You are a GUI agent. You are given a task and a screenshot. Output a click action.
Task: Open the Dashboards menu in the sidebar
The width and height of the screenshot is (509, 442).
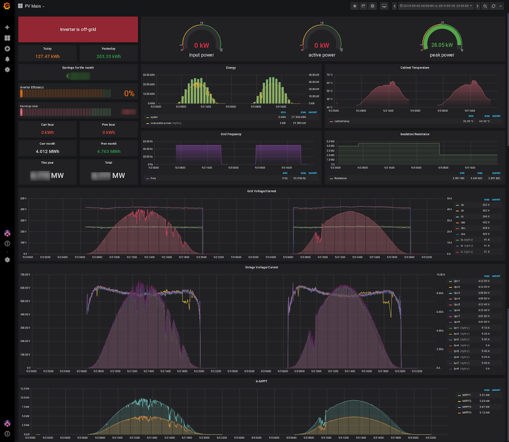7,38
